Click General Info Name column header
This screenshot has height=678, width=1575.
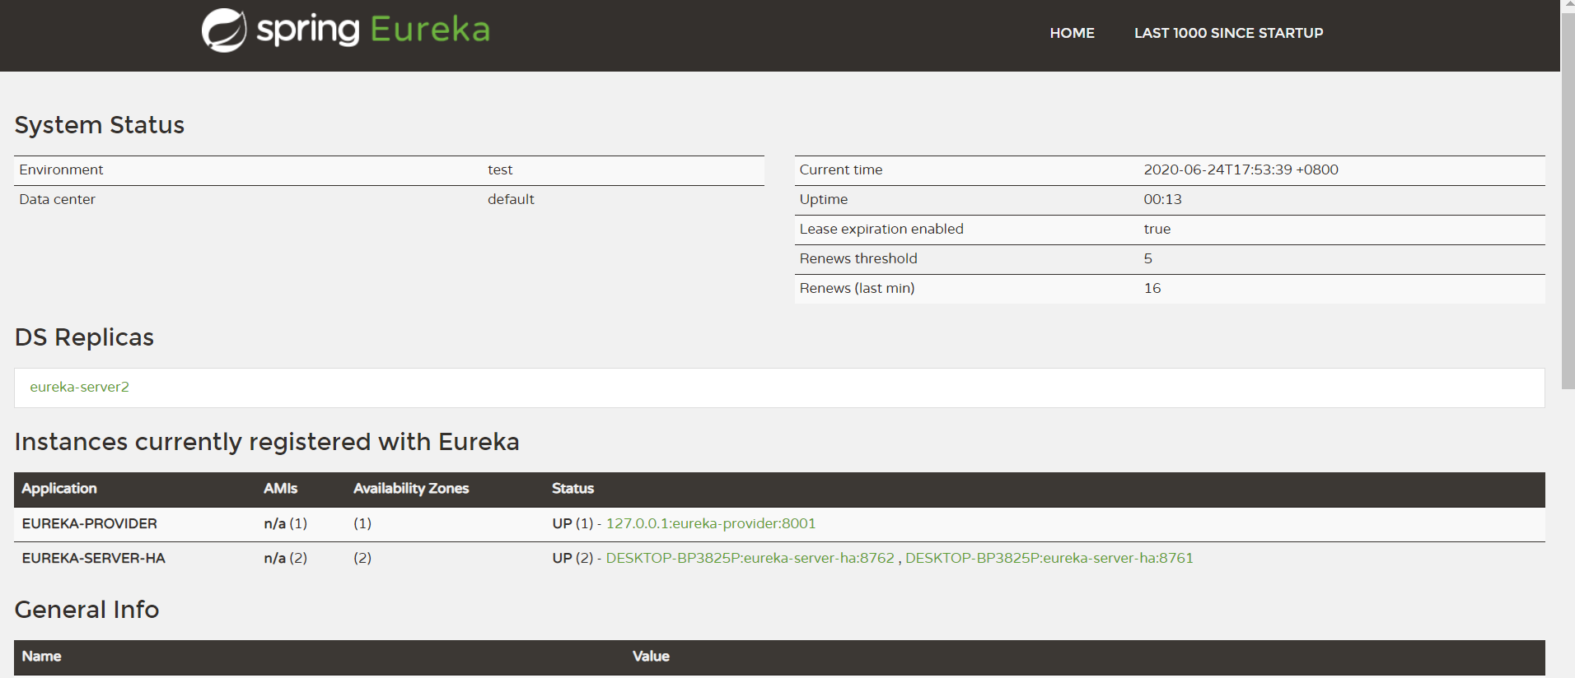point(42,656)
